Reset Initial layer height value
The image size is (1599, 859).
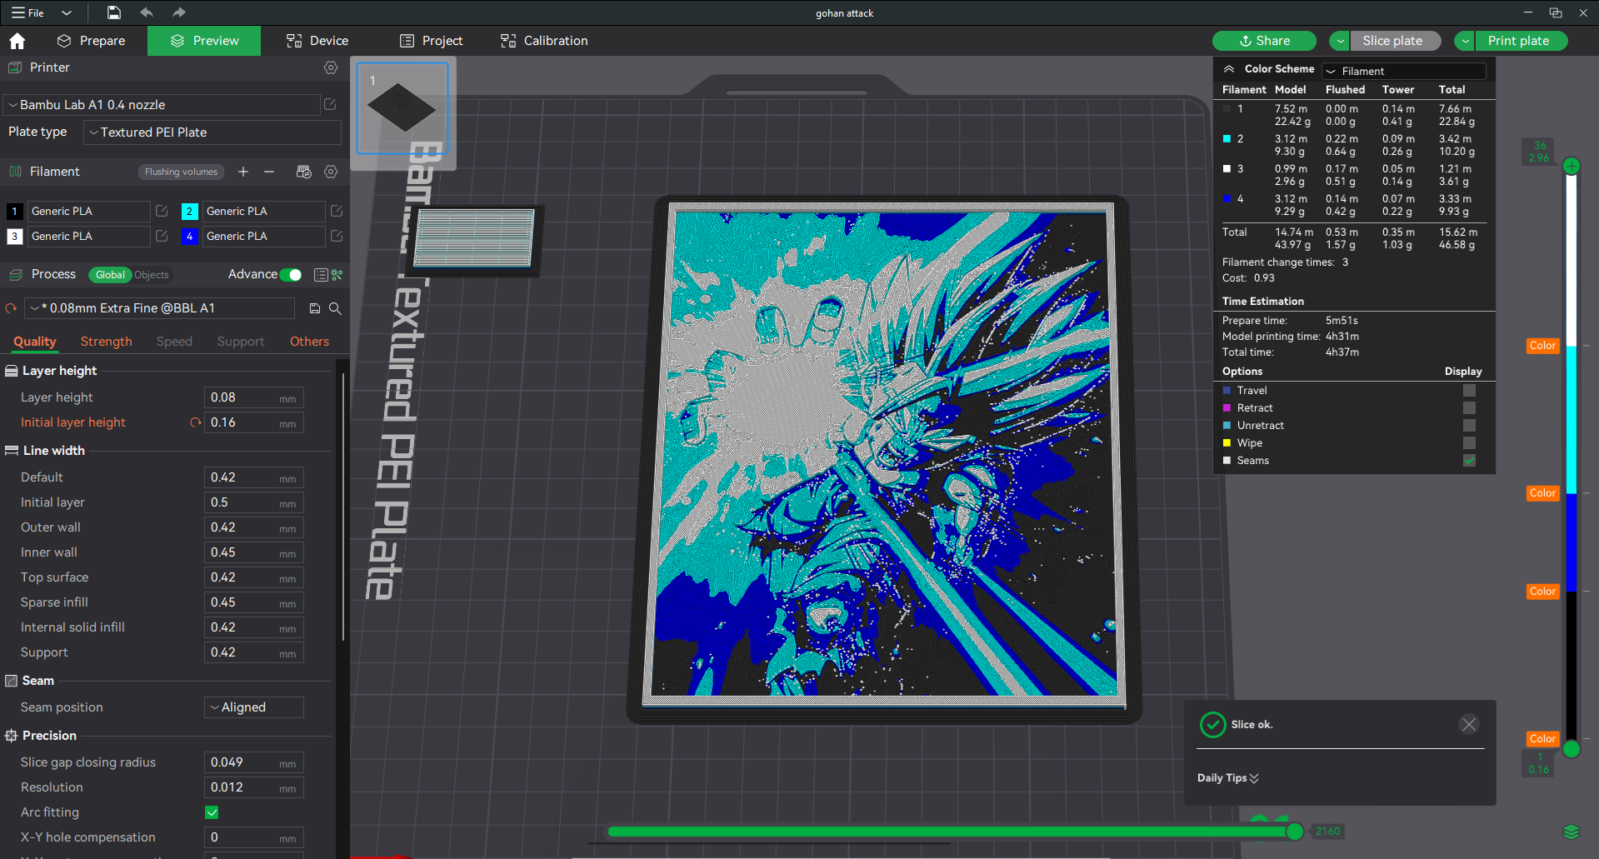pyautogui.click(x=196, y=422)
